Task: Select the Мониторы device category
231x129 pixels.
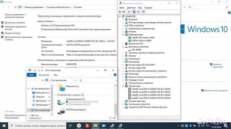Action: (133, 74)
